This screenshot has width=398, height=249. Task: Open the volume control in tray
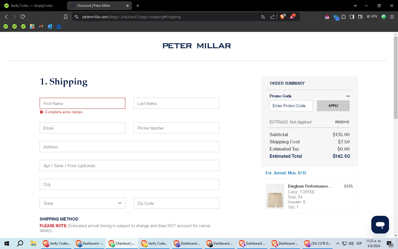pyautogui.click(x=351, y=243)
